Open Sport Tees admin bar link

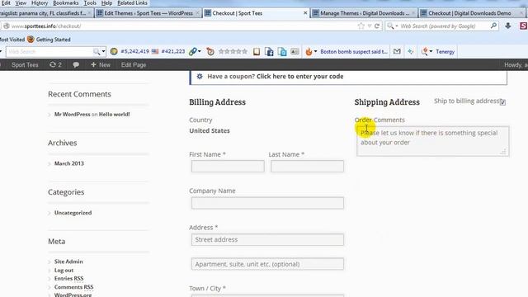(25, 64)
